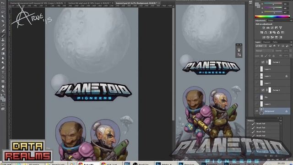Add a Hue/Saturation adjustment
The width and height of the screenshot is (293, 165).
pyautogui.click(x=261, y=33)
